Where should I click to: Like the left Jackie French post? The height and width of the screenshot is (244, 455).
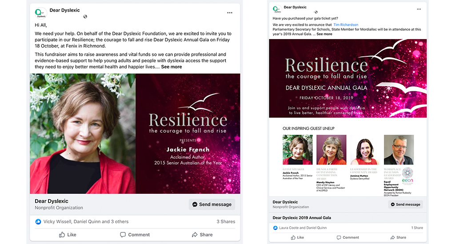68,235
